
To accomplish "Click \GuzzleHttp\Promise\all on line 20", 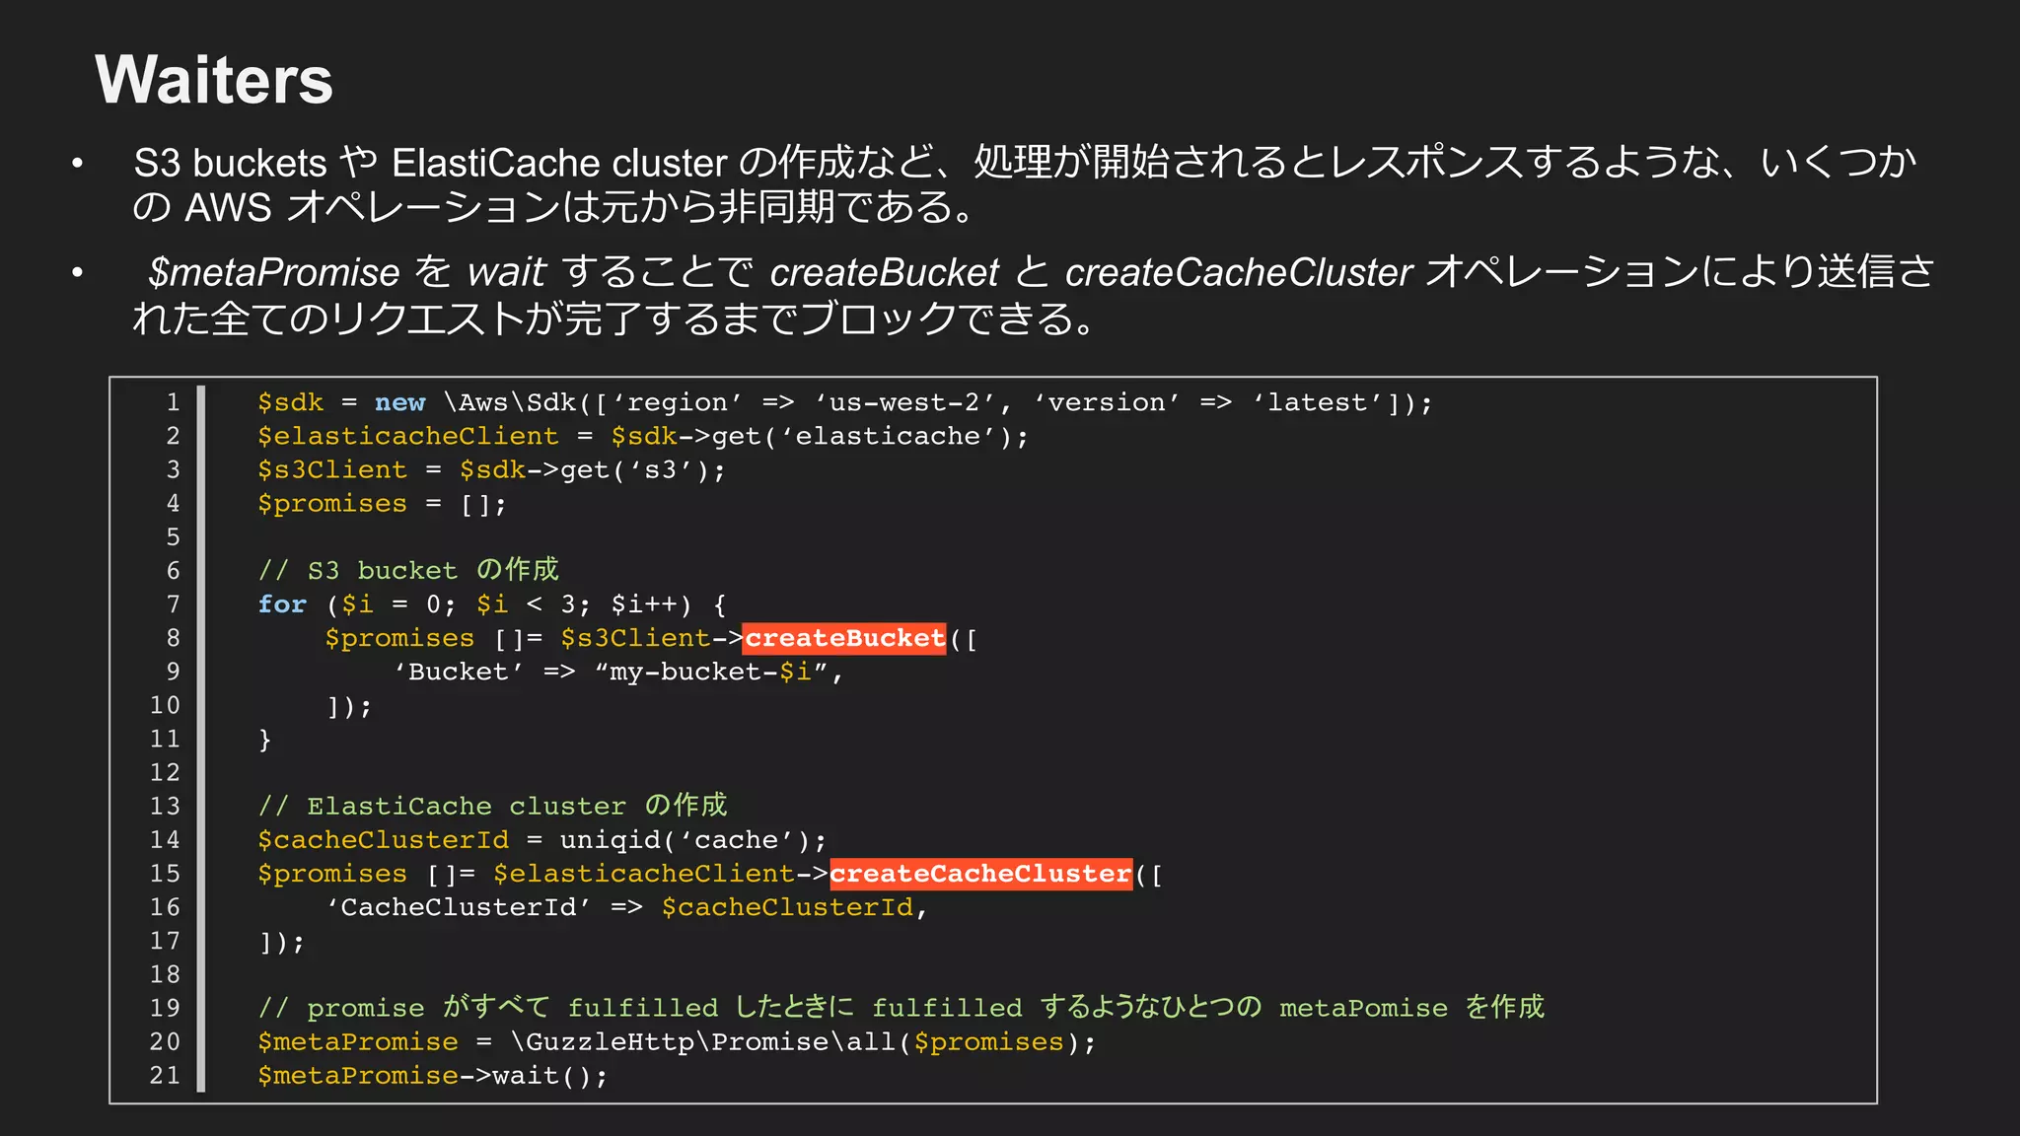I will (x=701, y=1042).
